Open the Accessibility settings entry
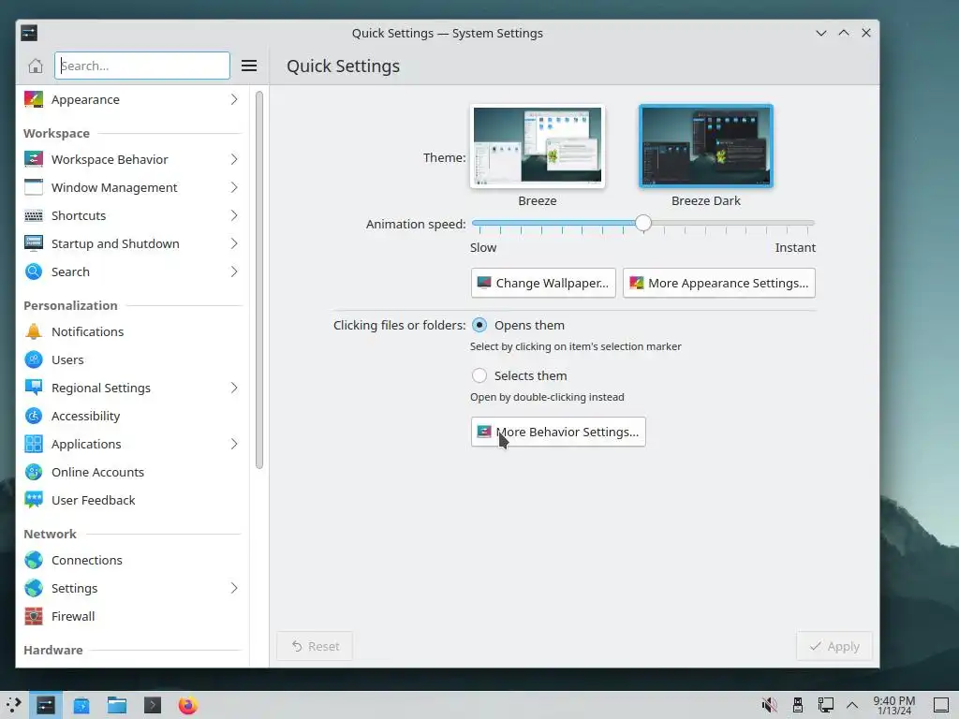959x719 pixels. [133, 416]
